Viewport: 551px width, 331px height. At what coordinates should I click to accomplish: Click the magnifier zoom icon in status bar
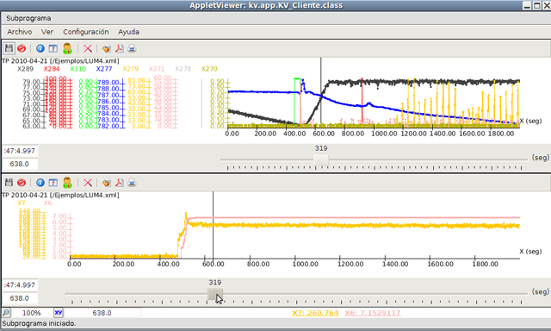(x=6, y=312)
